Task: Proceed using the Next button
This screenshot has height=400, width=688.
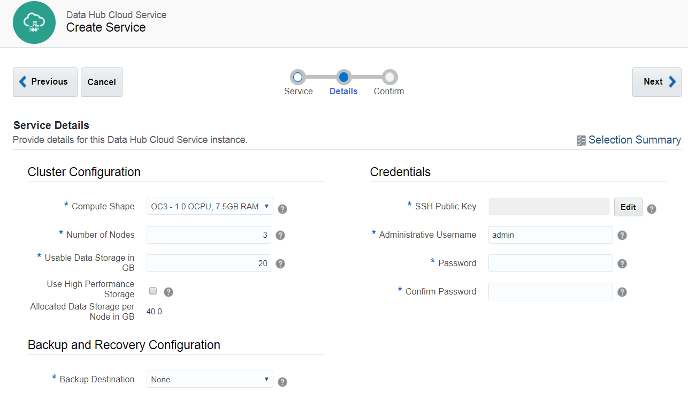Action: (x=656, y=82)
